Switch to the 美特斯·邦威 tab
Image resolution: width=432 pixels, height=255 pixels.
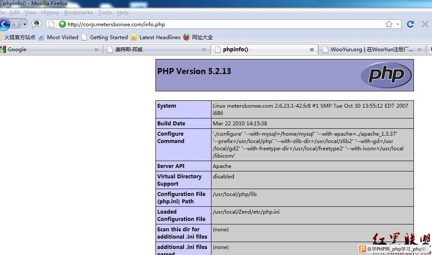pos(156,50)
